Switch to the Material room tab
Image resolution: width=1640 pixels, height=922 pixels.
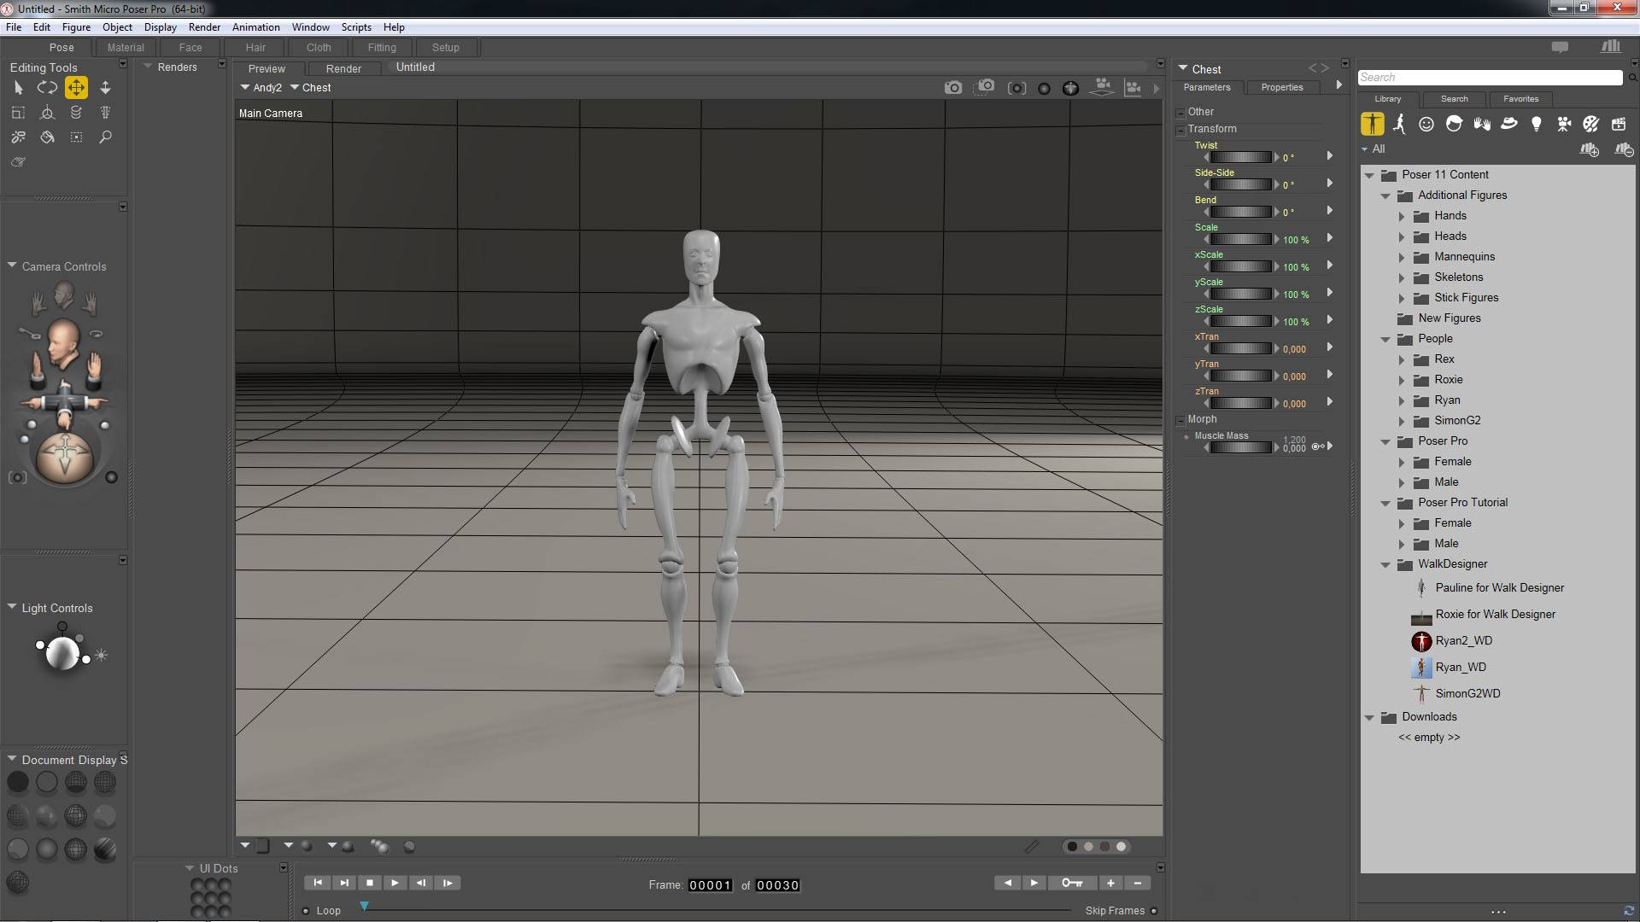pos(126,48)
